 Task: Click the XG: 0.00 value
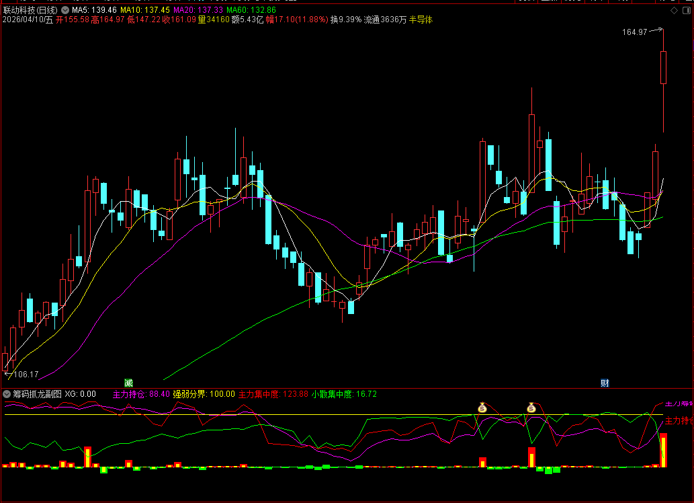click(80, 394)
